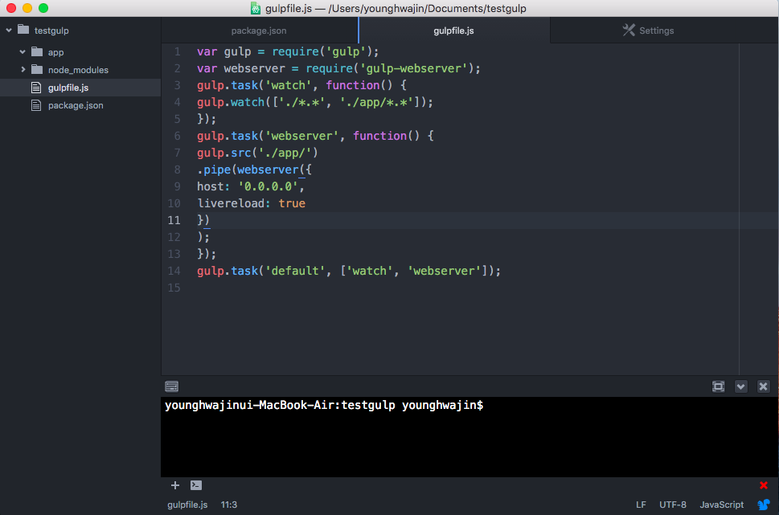Screen dimensions: 779x515
Task: Click the gulpfile.js status bar filename
Action: point(187,505)
